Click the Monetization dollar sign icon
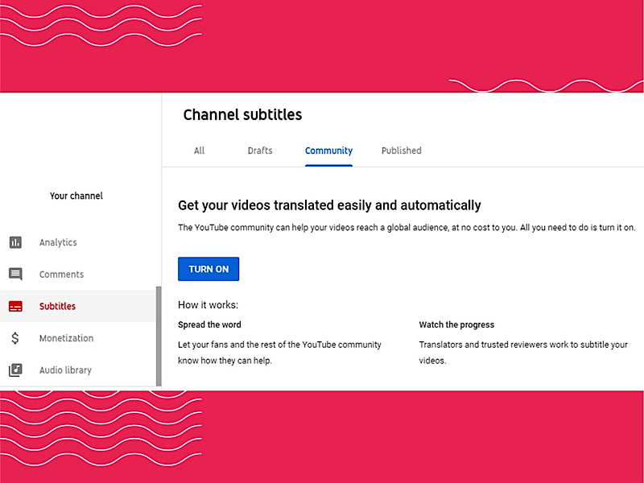 pos(15,338)
